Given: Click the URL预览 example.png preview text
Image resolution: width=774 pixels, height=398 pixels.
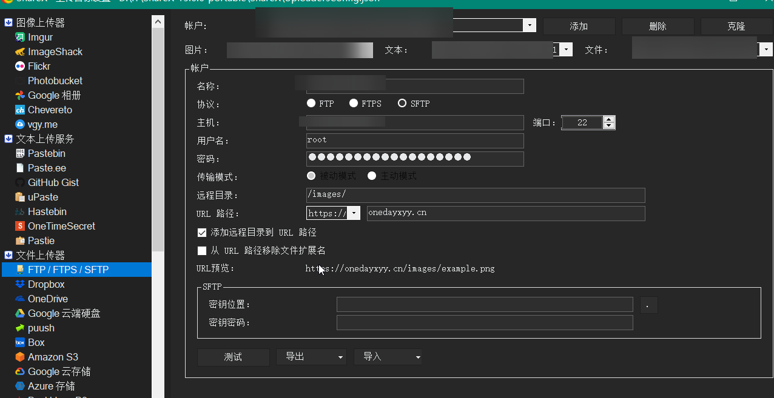Looking at the screenshot, I should click(x=400, y=268).
